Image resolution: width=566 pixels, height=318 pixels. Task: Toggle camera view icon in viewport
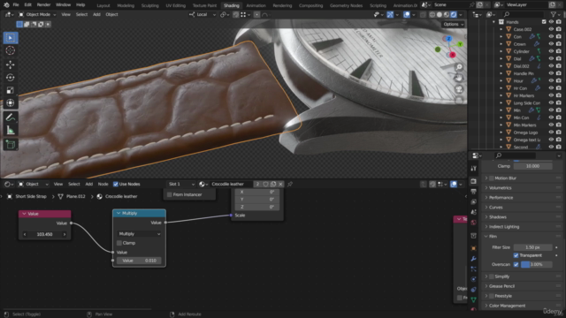459,89
